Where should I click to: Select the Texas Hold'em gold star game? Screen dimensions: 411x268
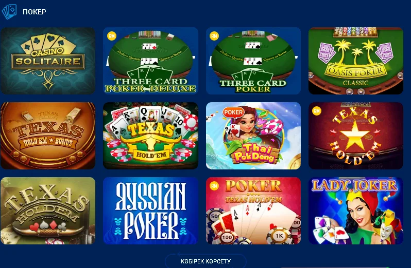point(356,136)
